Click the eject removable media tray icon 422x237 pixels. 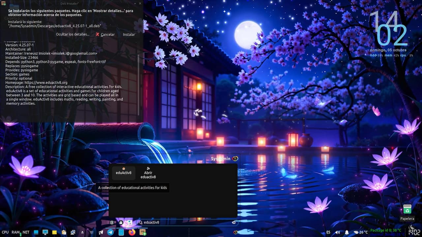coord(82,232)
